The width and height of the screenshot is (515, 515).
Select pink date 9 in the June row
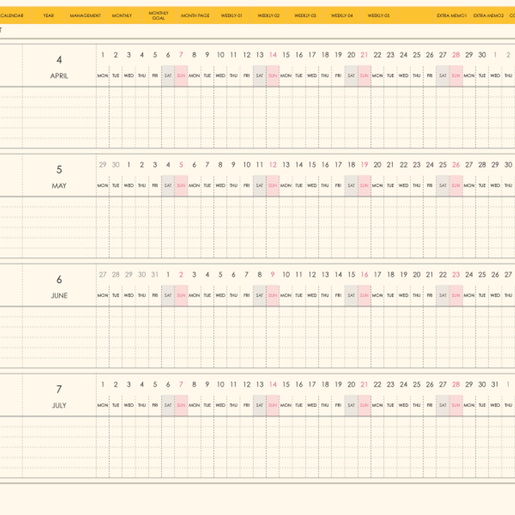273,275
